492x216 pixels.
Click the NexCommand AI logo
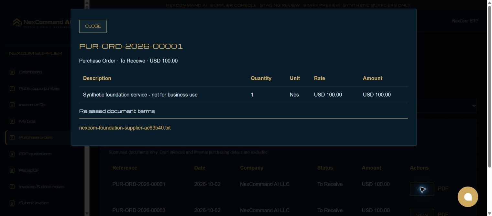[41, 23]
